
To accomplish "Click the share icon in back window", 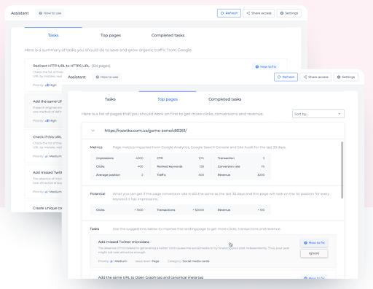I will pos(248,13).
